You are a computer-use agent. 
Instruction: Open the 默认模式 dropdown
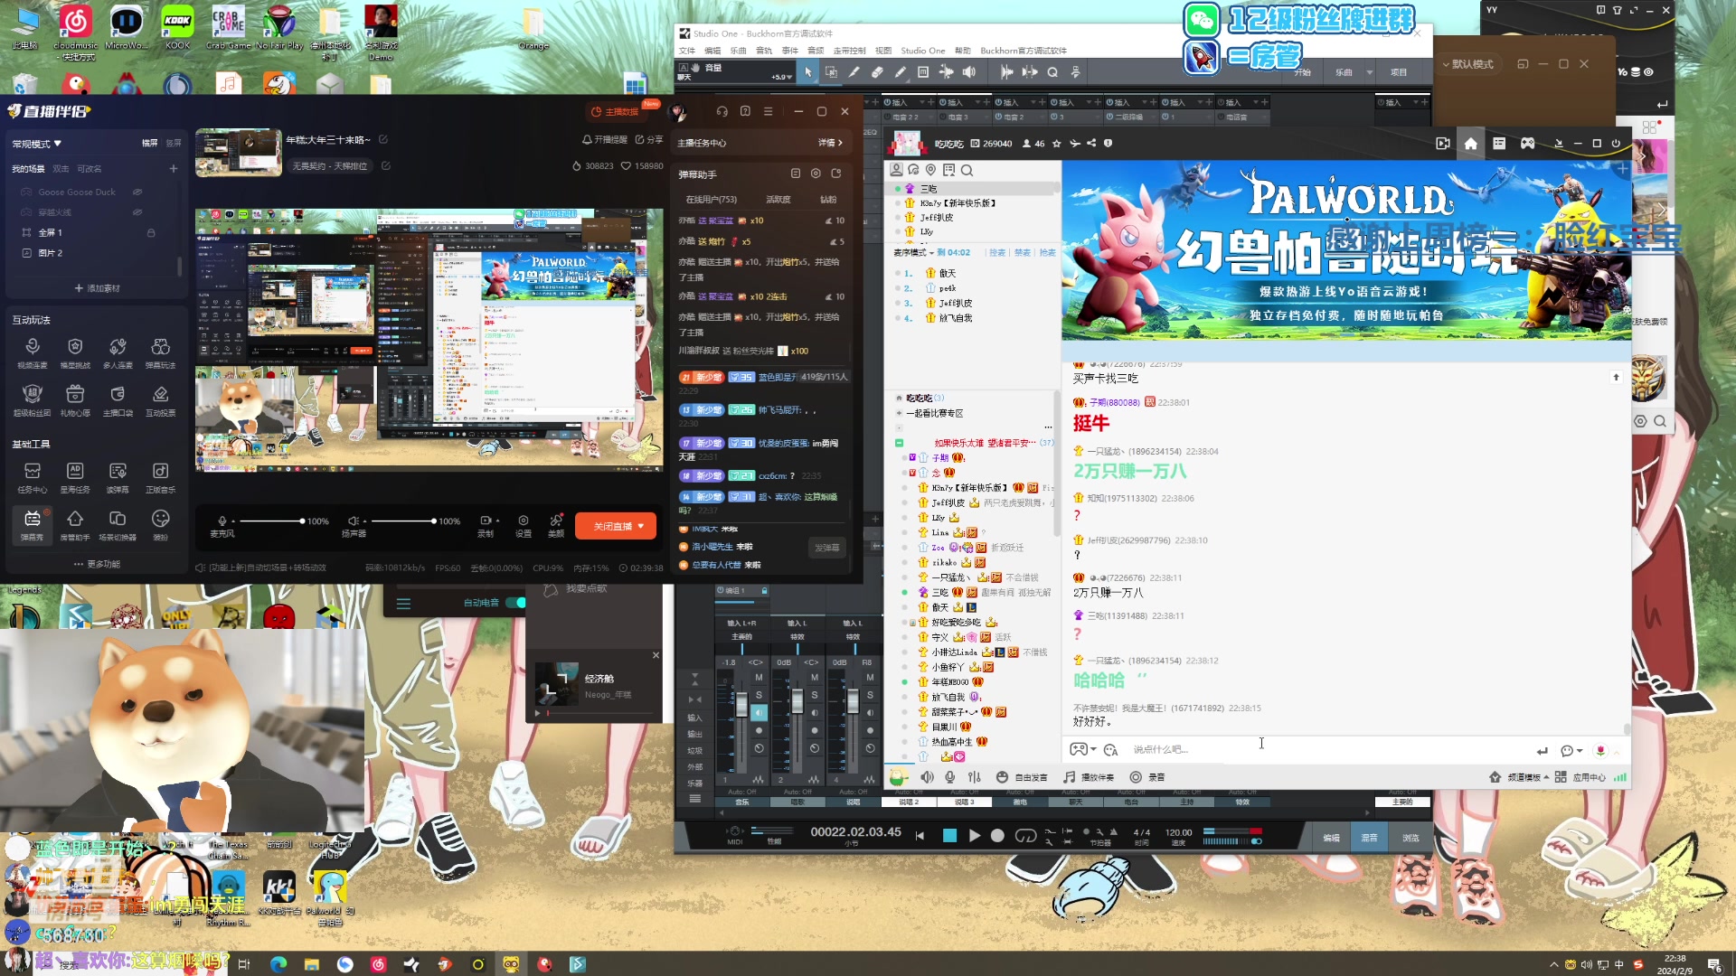(x=1467, y=64)
